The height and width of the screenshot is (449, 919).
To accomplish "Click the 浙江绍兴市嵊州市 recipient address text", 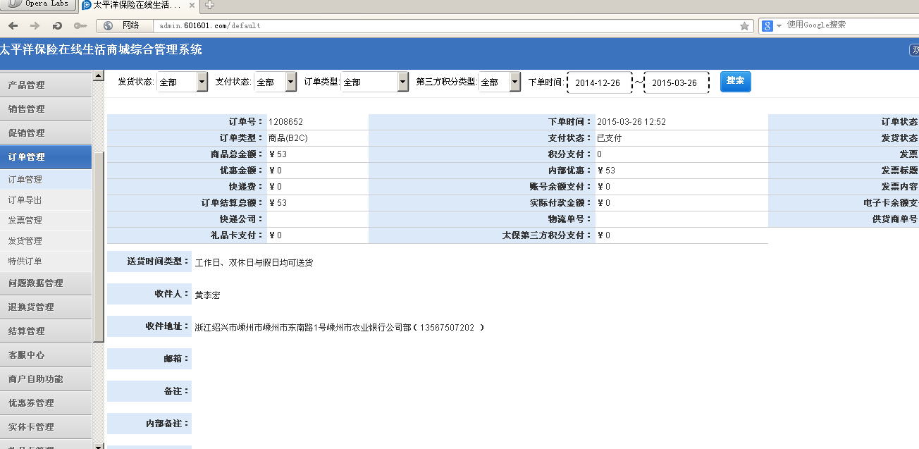I will [x=340, y=328].
